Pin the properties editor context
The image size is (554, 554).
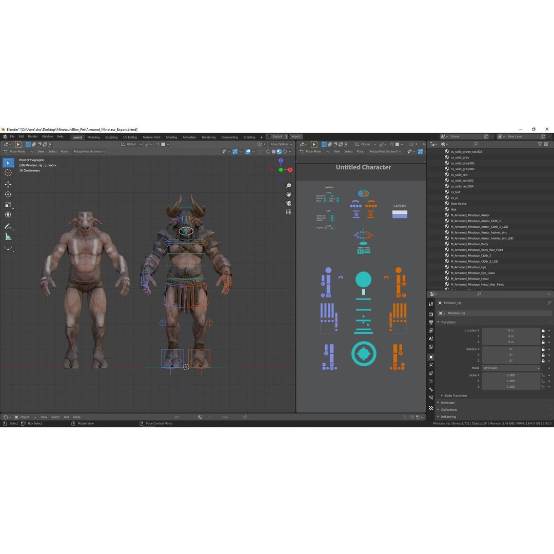pos(549,303)
